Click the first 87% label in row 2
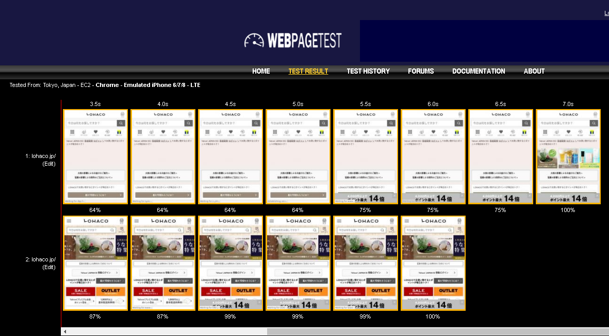This screenshot has width=609, height=336. tap(95, 316)
